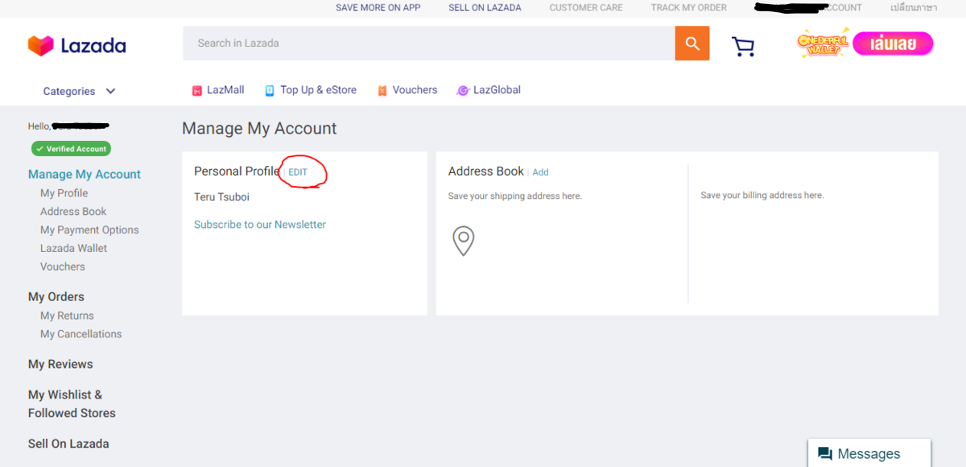Open the LazMall text link

pos(225,90)
